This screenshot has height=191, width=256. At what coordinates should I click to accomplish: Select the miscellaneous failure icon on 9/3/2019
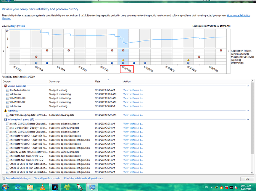point(36,57)
